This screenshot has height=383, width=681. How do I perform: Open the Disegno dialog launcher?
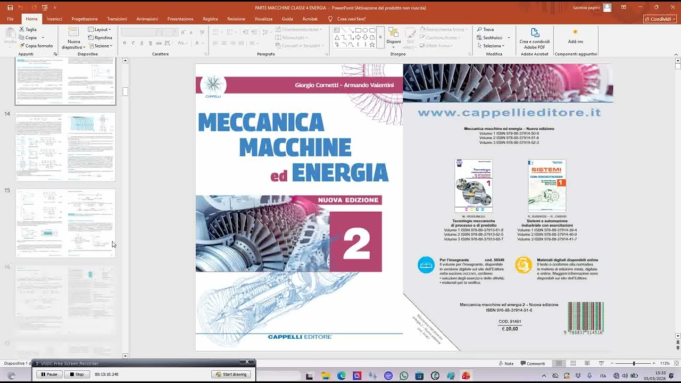tap(470, 54)
